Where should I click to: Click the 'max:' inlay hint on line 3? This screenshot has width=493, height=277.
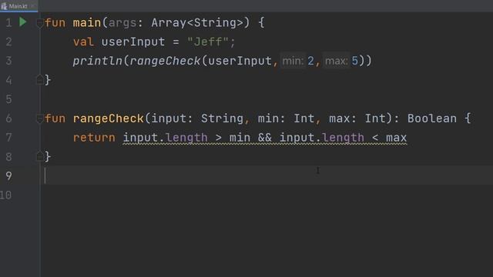336,61
